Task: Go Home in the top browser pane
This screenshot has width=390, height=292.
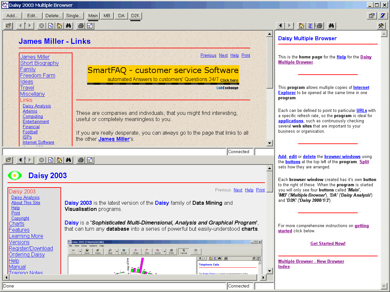Action: (59, 26)
